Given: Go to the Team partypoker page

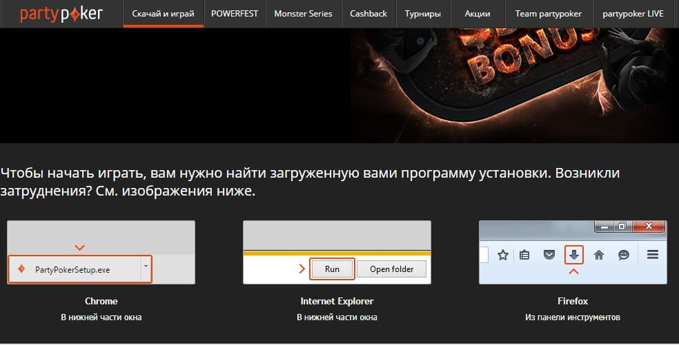Looking at the screenshot, I should click(548, 14).
